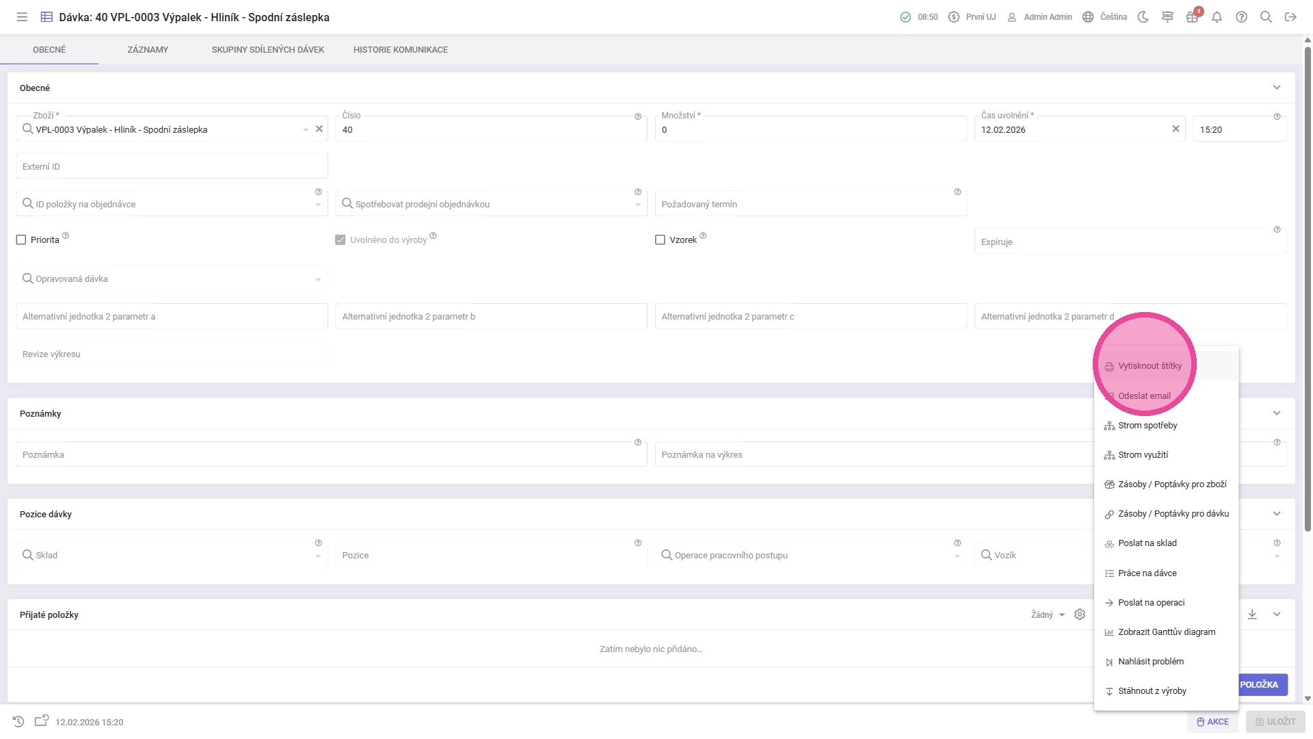Toggle dark mode moon icon

(x=1143, y=17)
